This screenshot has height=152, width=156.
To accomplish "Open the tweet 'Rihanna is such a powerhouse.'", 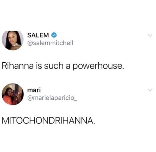I will 63,66.
